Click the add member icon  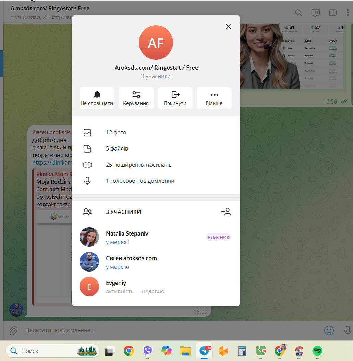[x=226, y=212]
